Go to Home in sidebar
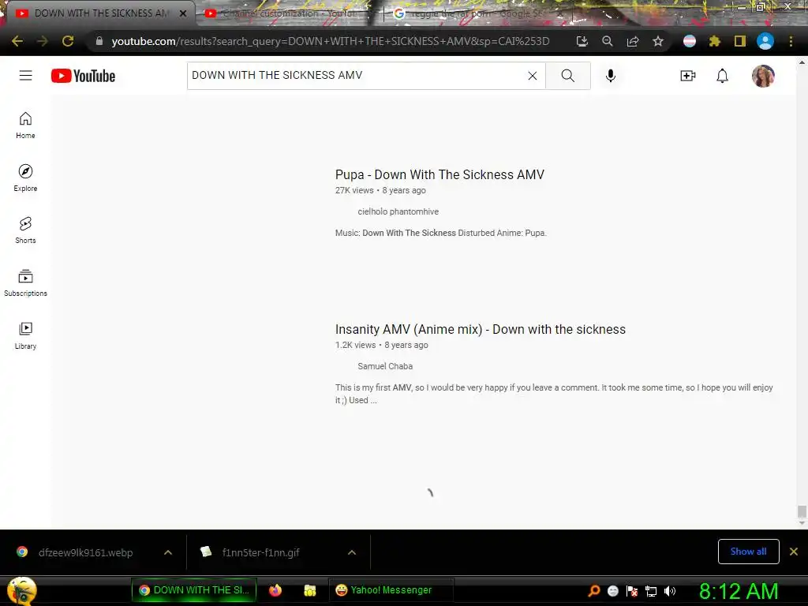Screen dimensions: 808x606 tap(25, 125)
